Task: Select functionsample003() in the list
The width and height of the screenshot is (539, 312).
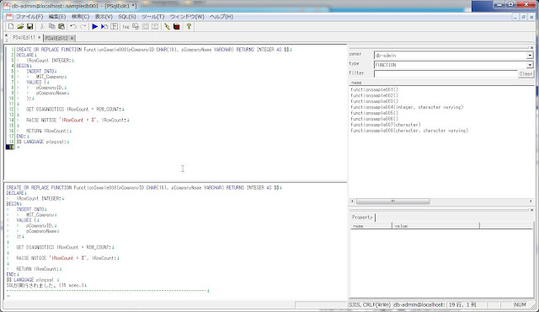Action: click(374, 101)
